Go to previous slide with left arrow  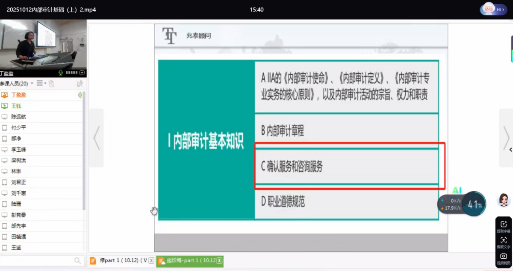coord(96,138)
